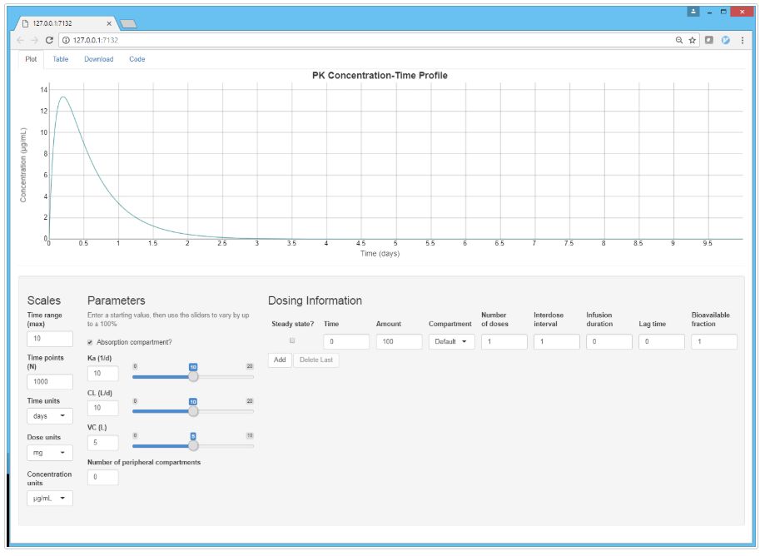This screenshot has height=556, width=765.
Task: Click the VC slider handle
Action: pyautogui.click(x=193, y=445)
